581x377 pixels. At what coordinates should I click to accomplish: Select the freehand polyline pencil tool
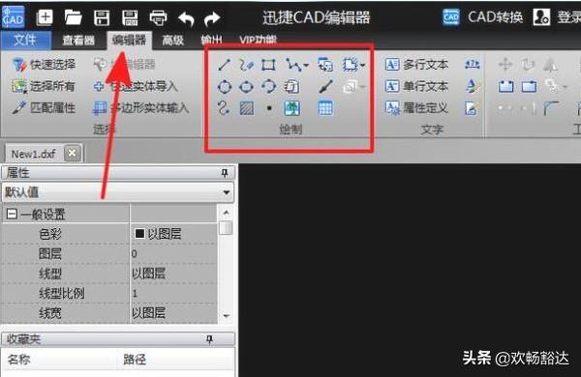pos(246,65)
